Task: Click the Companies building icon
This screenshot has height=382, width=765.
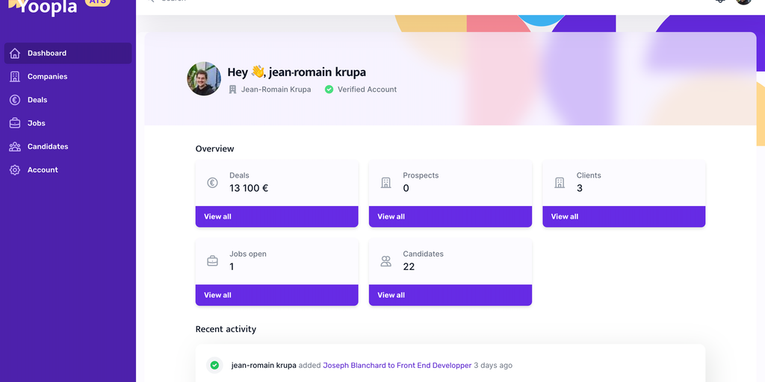Action: [15, 77]
